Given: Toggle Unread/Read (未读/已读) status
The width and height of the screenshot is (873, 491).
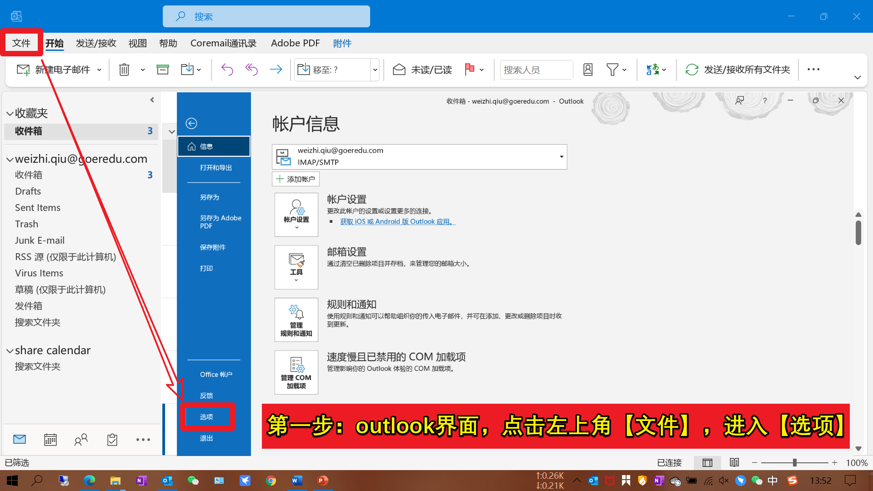Looking at the screenshot, I should tap(422, 70).
